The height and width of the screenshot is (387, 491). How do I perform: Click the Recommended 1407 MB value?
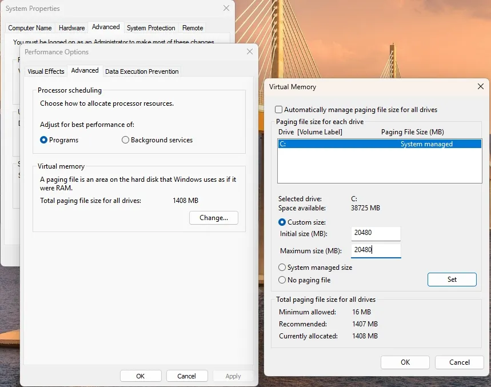tap(365, 324)
